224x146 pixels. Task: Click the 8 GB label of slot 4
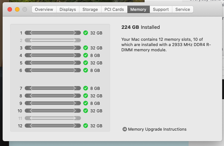(95, 55)
